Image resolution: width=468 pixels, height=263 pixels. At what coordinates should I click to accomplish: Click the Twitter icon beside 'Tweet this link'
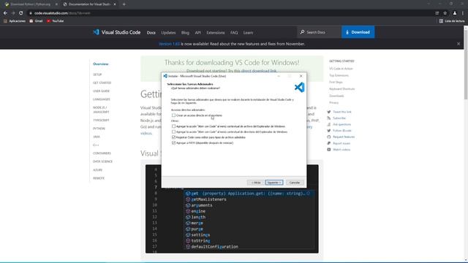point(329,112)
